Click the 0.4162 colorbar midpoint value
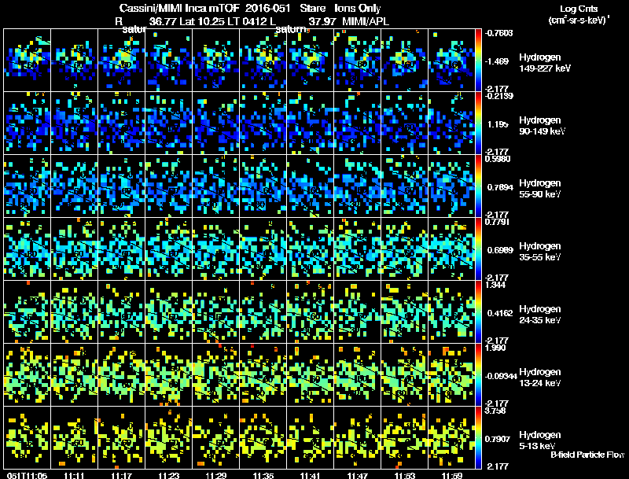This screenshot has height=479, width=629. pos(500,313)
